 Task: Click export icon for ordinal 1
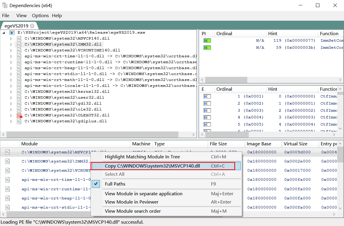(x=207, y=96)
